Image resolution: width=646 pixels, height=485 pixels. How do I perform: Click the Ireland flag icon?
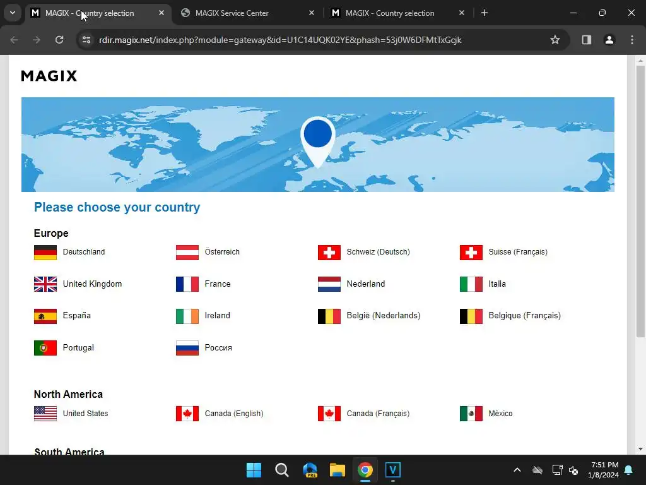click(187, 316)
